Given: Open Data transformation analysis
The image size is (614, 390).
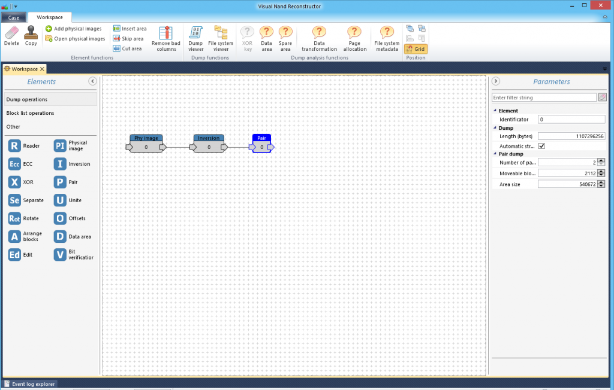Looking at the screenshot, I should pyautogui.click(x=319, y=38).
